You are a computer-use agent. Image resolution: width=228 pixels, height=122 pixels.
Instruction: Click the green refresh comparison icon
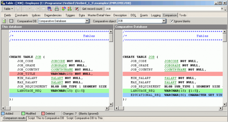pos(4,21)
